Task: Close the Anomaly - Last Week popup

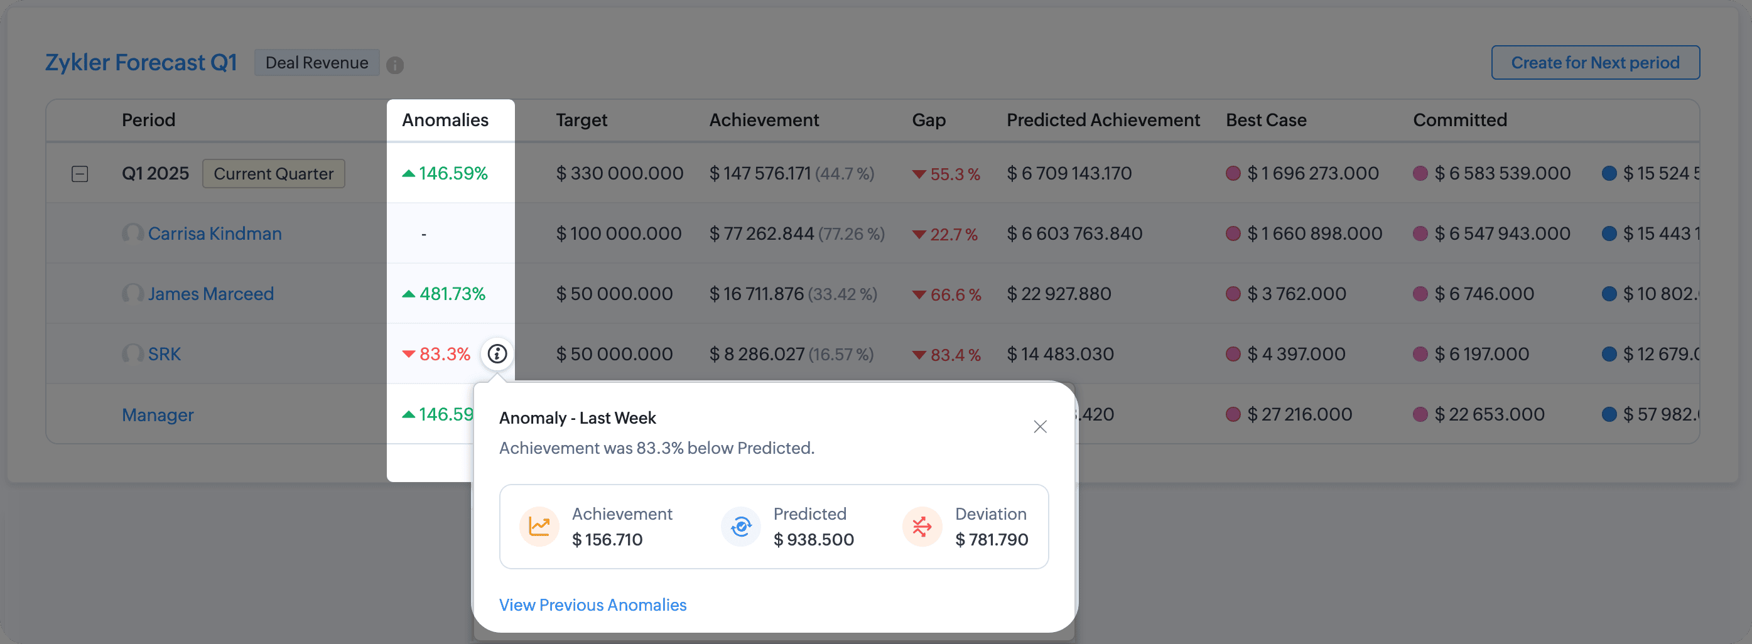Action: [1039, 426]
